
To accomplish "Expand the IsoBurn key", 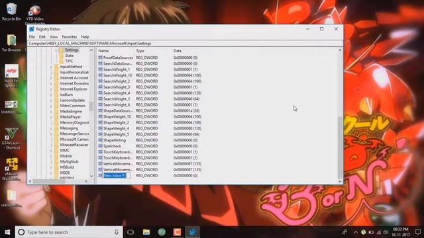I will (51, 95).
